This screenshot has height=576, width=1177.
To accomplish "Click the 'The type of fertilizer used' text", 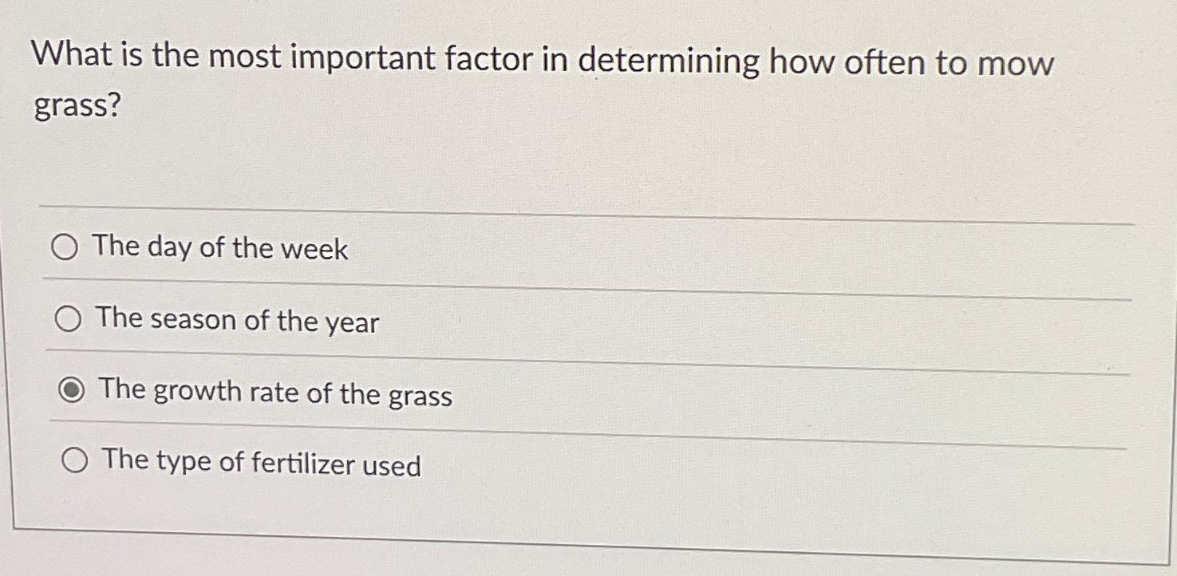I will click(259, 463).
